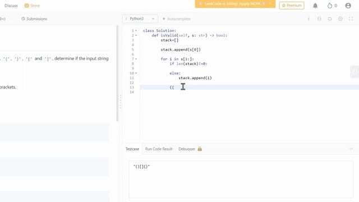The height and width of the screenshot is (202, 359).
Task: Click code line 'if len(stack)!=0:'
Action: (188, 64)
